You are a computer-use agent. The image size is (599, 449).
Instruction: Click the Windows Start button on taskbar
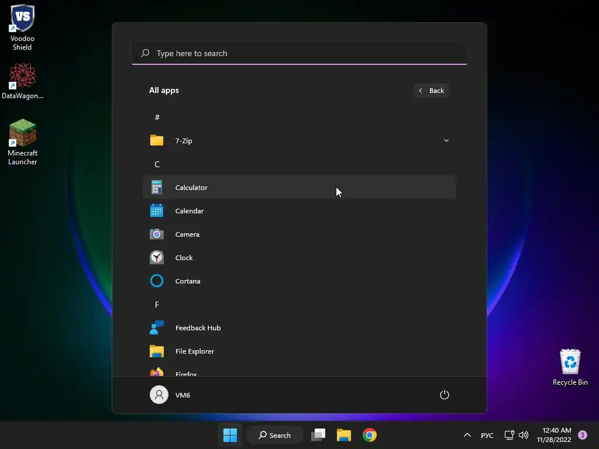(x=230, y=435)
